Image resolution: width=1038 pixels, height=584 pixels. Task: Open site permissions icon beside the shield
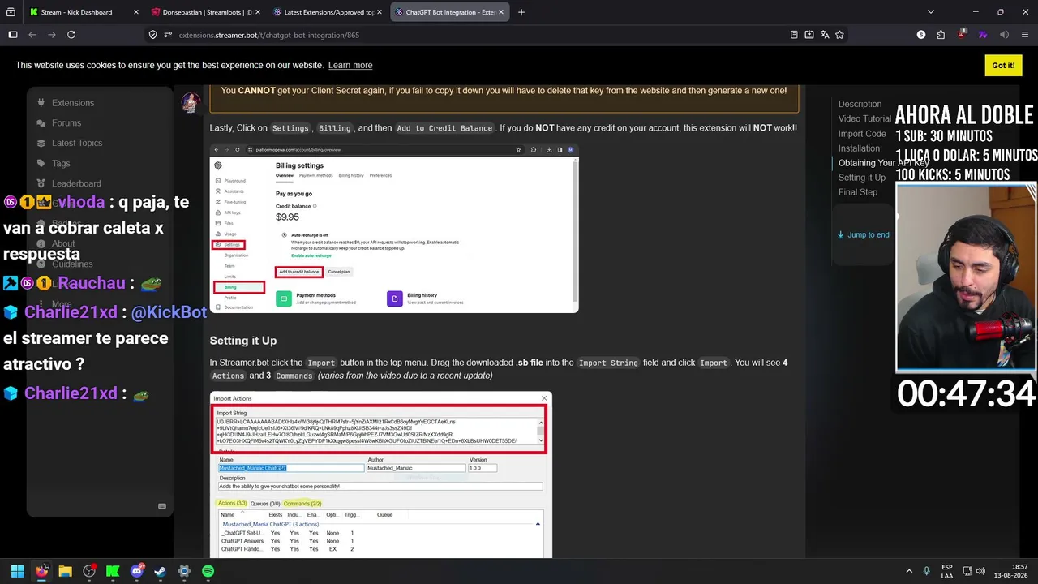[x=168, y=35]
